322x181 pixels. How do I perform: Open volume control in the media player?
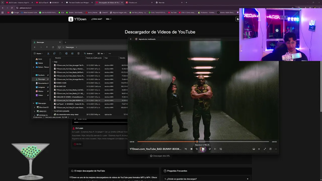point(259,149)
